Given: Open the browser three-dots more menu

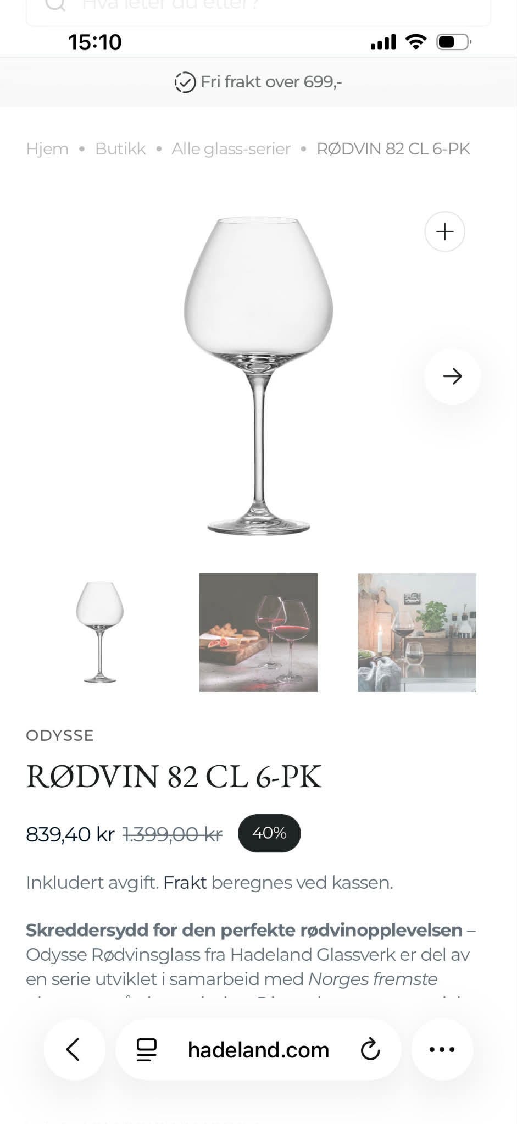Looking at the screenshot, I should (x=442, y=1049).
